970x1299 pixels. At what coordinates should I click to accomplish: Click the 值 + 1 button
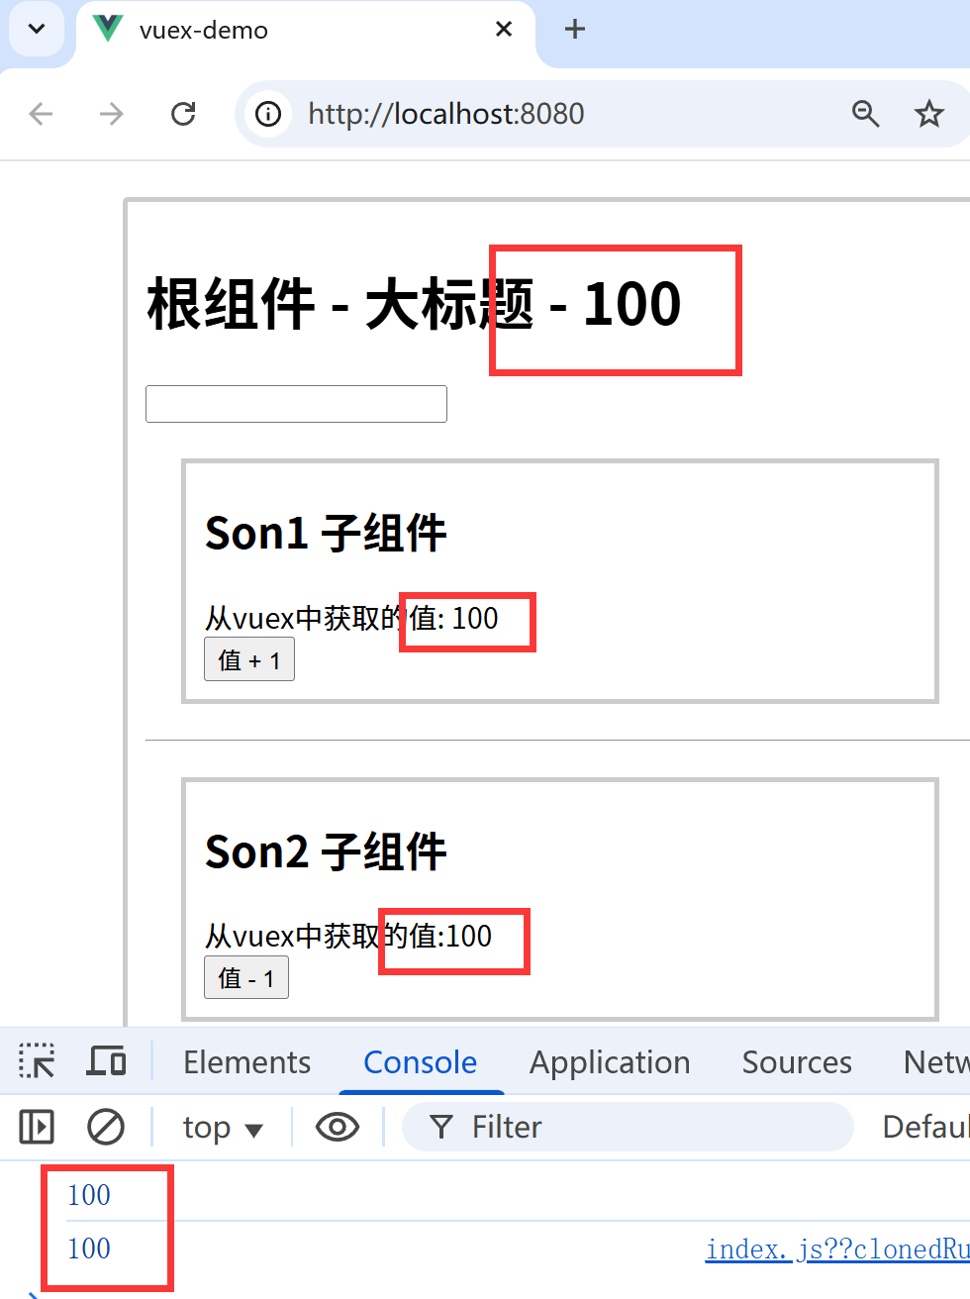point(249,660)
